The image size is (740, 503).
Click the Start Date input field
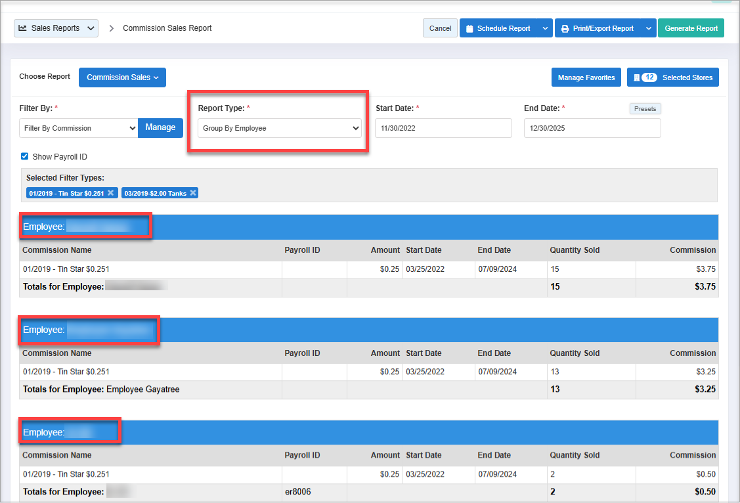coord(443,128)
